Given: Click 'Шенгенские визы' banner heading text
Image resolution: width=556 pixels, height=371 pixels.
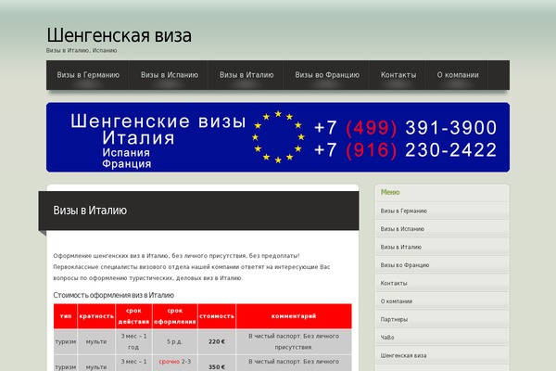Looking at the screenshot, I should pyautogui.click(x=158, y=122).
